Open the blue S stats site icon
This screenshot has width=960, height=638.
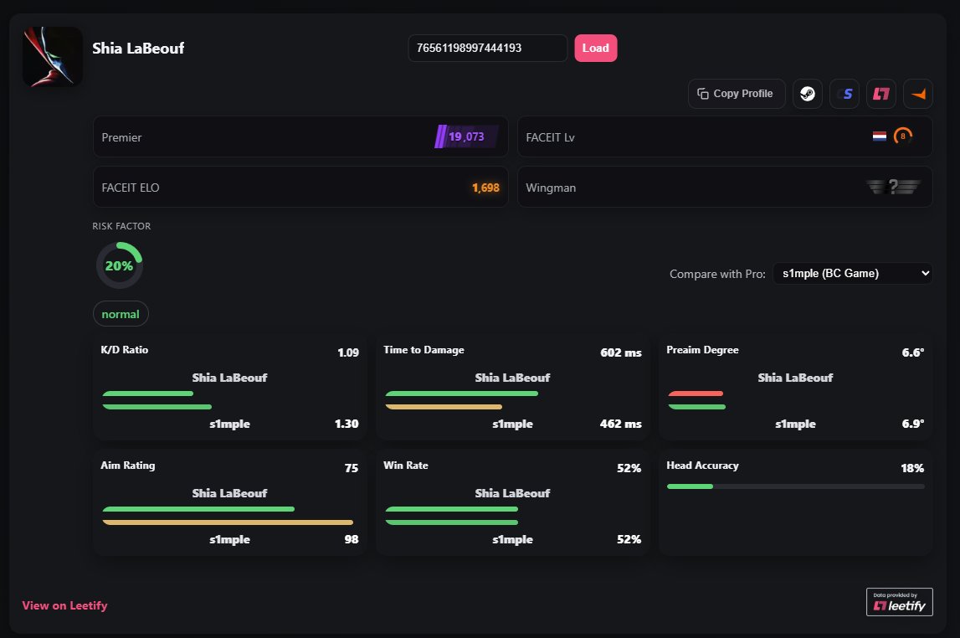click(844, 94)
